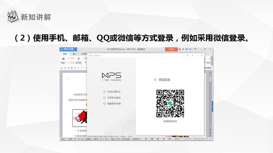Click the 使用微信扫码 caption
The image size is (273, 153).
click(170, 121)
